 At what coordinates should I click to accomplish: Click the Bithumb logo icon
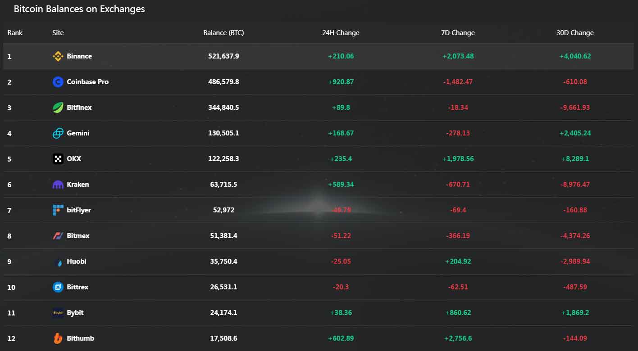pyautogui.click(x=58, y=338)
